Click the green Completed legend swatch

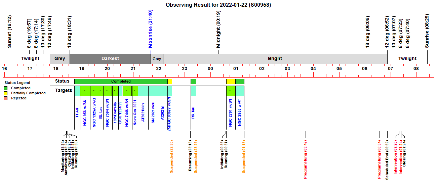click(5, 88)
